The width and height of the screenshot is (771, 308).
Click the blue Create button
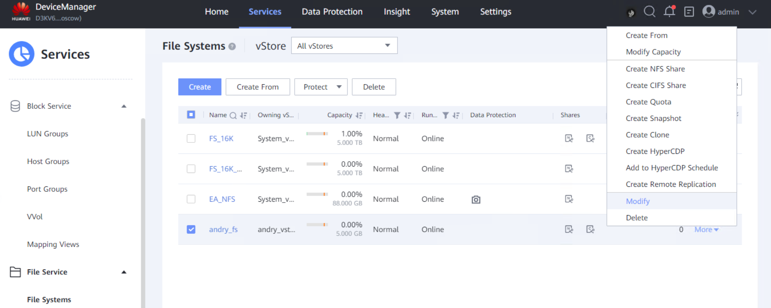click(200, 87)
